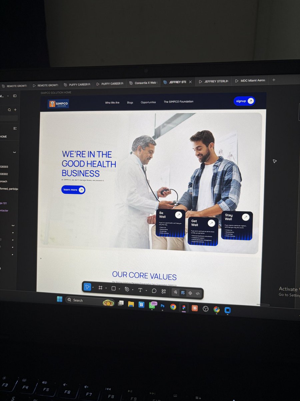The image size is (300, 401).
Task: Click the Windows taskbar Search box
Action: 90,301
